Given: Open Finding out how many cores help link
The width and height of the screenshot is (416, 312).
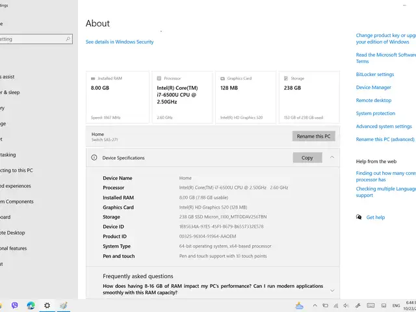Looking at the screenshot, I should coord(386,176).
